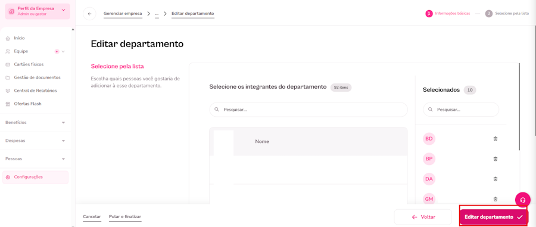Click the GM avatar in Selecionados

pos(429,198)
